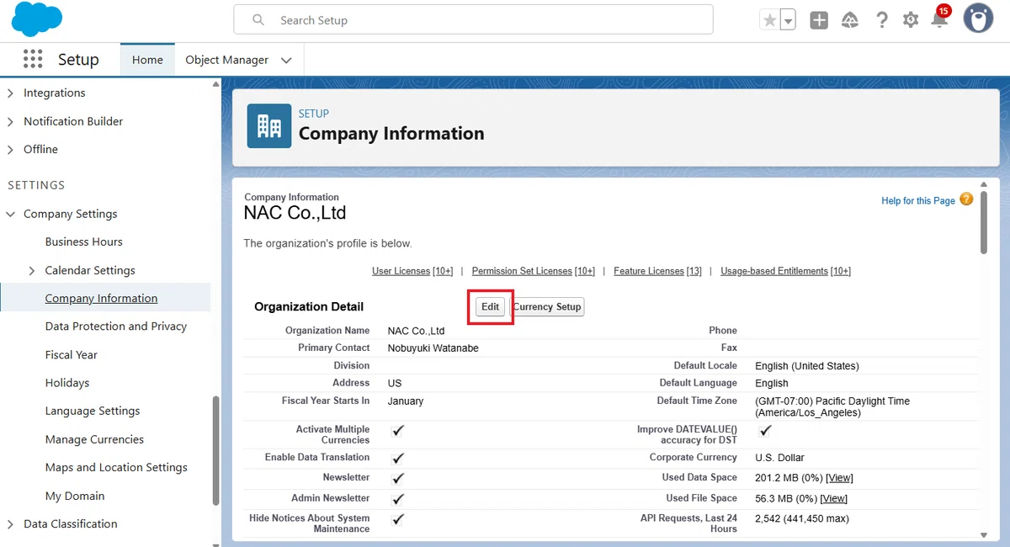
Task: Click the Corporate Currency value U.S. Dollar
Action: 779,458
